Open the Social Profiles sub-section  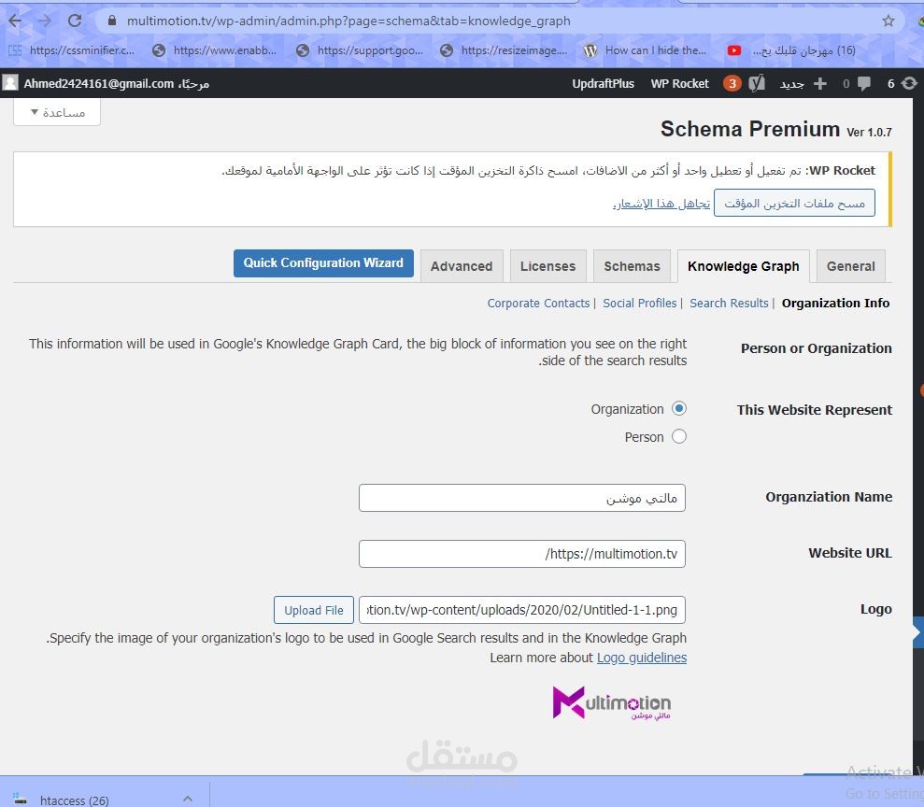tap(639, 304)
